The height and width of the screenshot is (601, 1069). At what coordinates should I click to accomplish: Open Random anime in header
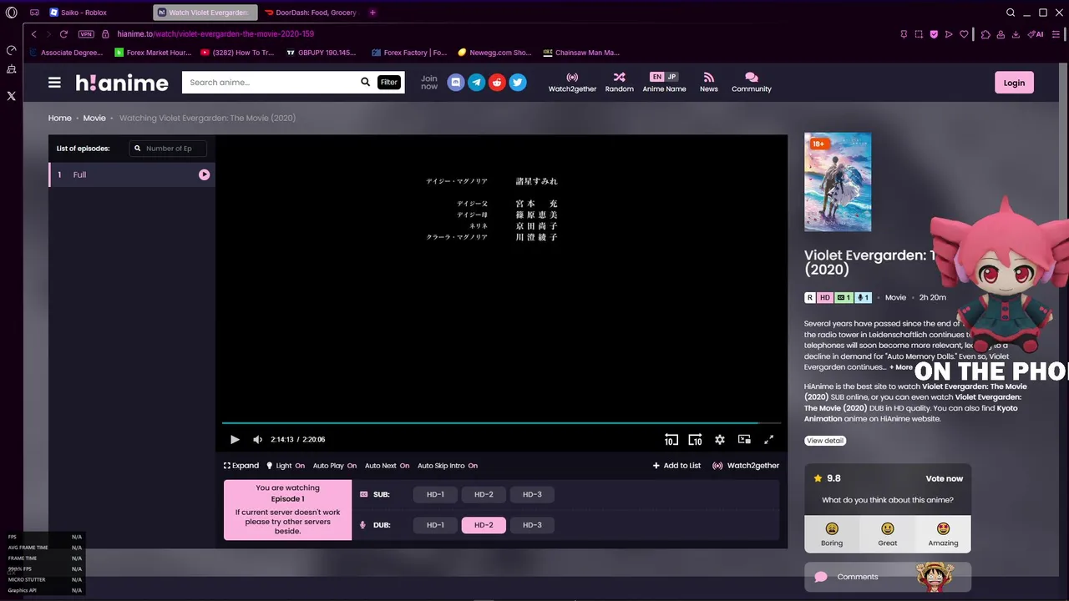619,83
